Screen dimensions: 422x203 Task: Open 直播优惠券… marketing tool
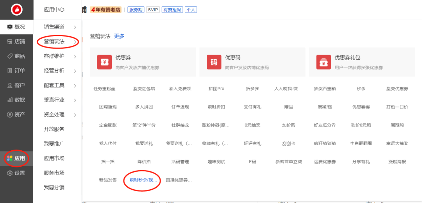pos(179,180)
